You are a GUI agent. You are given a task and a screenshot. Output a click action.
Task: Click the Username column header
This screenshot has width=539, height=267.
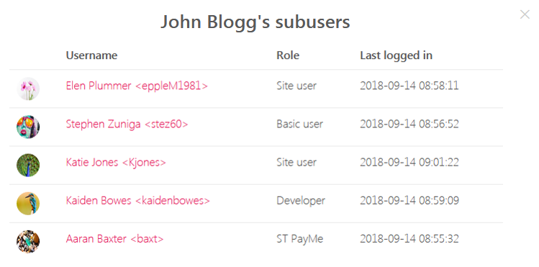[91, 55]
